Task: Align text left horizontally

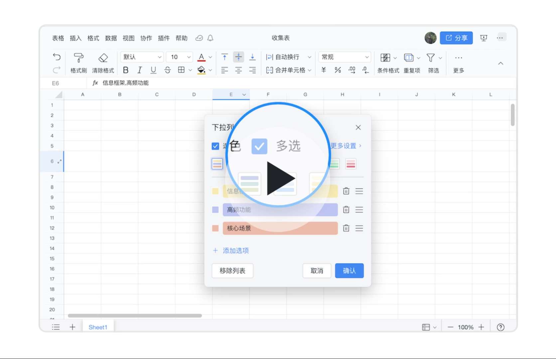Action: [x=225, y=70]
